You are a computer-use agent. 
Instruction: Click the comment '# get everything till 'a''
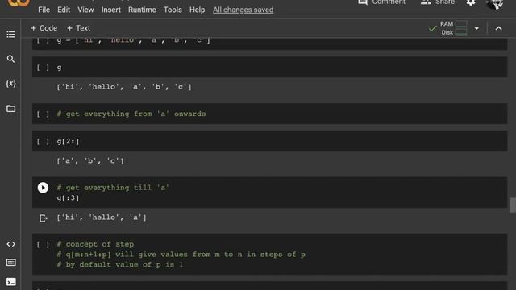(x=113, y=188)
